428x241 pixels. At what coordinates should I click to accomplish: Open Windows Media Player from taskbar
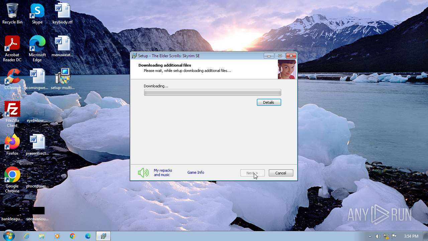(57, 236)
